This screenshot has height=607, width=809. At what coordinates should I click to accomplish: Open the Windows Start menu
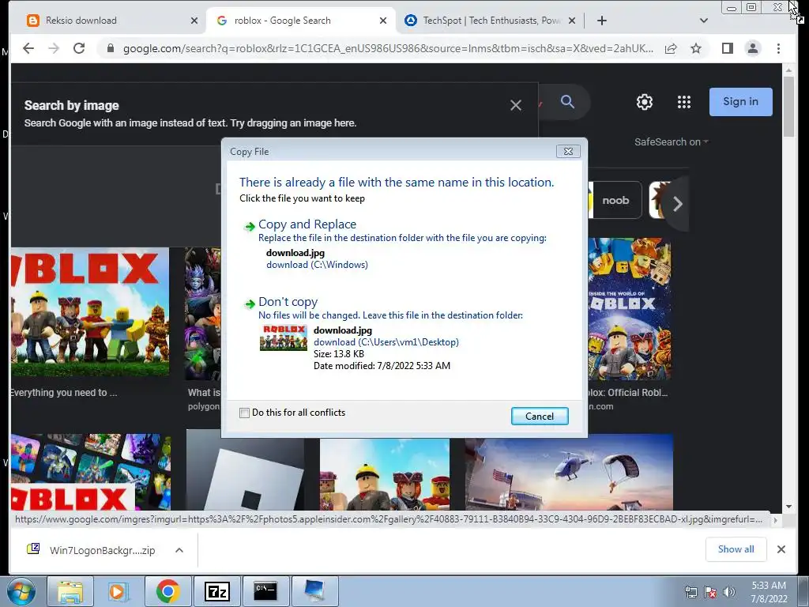pos(21,591)
